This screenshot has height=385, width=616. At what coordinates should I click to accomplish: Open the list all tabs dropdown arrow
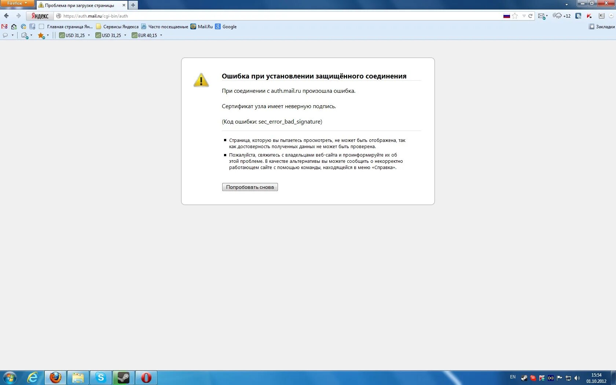566,5
